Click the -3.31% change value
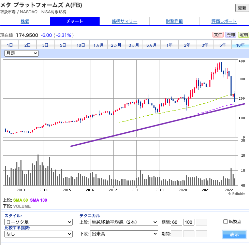 (63, 35)
